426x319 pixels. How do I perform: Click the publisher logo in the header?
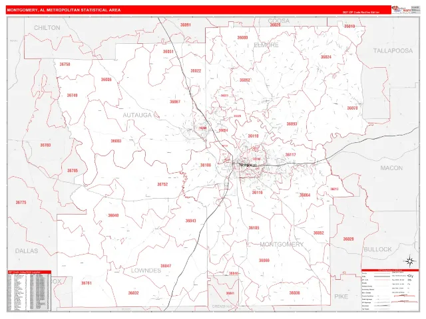tap(401, 9)
